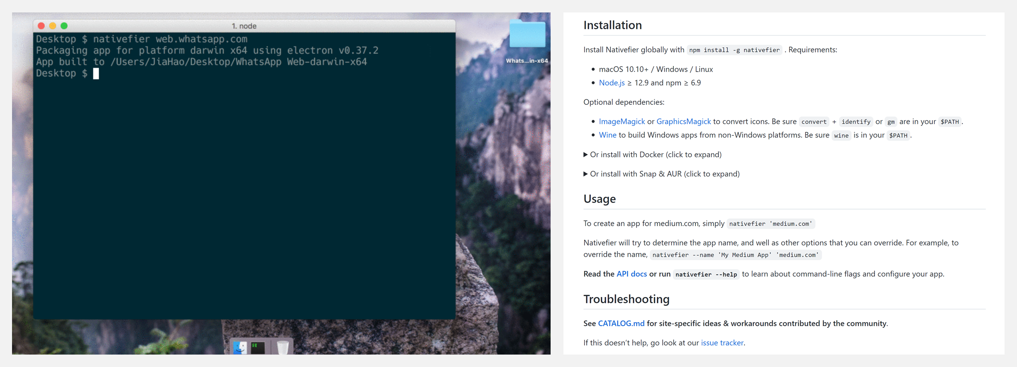The width and height of the screenshot is (1017, 367).
Task: Maximize the terminal with the green button
Action: click(x=64, y=26)
